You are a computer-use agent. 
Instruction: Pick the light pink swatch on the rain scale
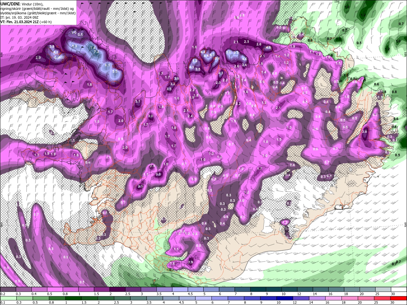pos(333,298)
